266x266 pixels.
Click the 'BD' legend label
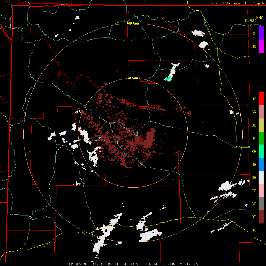click(x=254, y=125)
